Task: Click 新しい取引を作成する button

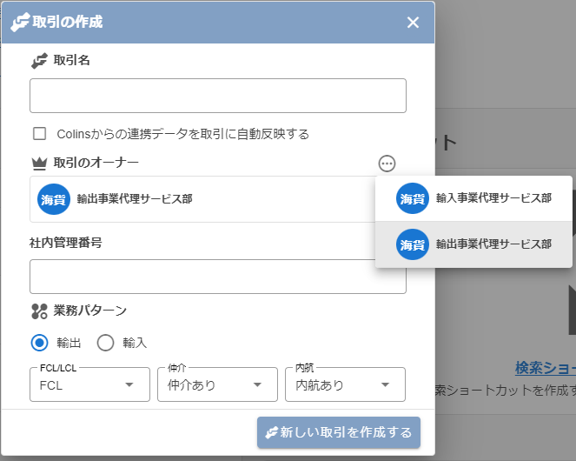Action: tap(339, 432)
